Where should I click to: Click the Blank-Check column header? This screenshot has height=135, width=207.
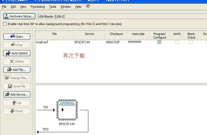pos(192,35)
